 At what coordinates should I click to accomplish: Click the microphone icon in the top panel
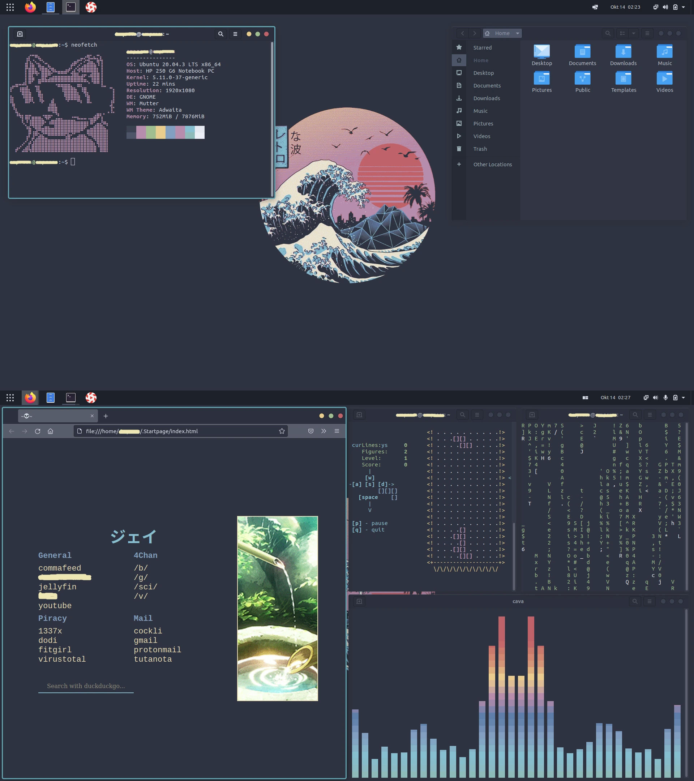[665, 397]
